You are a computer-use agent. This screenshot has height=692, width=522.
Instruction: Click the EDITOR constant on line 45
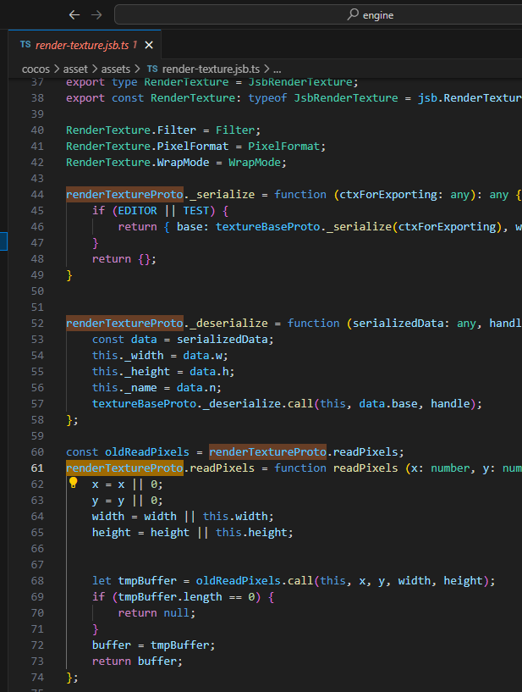pyautogui.click(x=137, y=211)
